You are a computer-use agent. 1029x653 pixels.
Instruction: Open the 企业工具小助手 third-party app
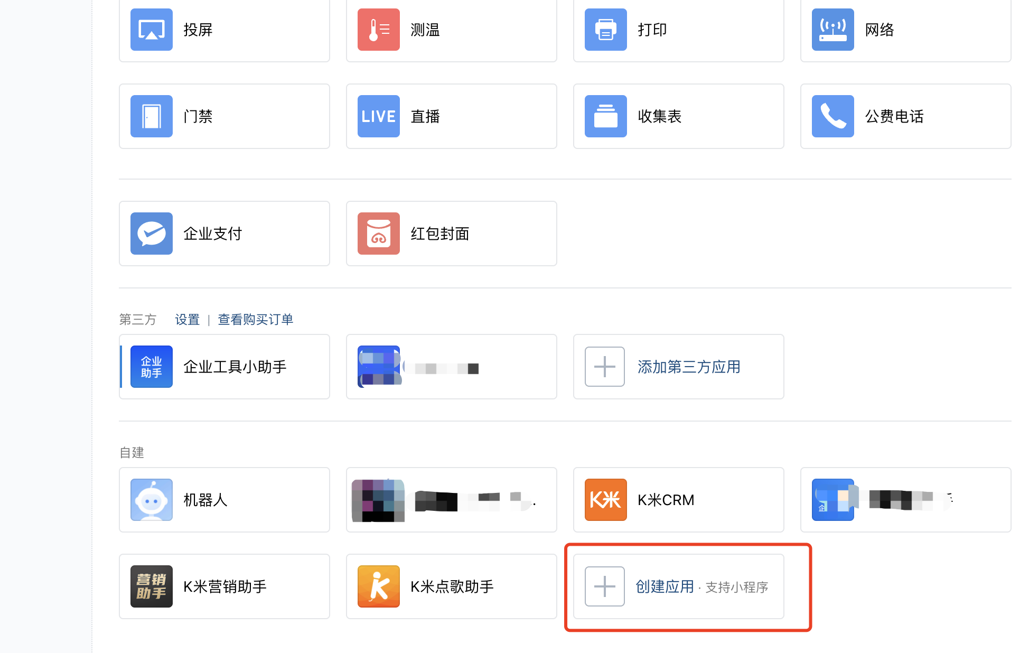click(224, 367)
